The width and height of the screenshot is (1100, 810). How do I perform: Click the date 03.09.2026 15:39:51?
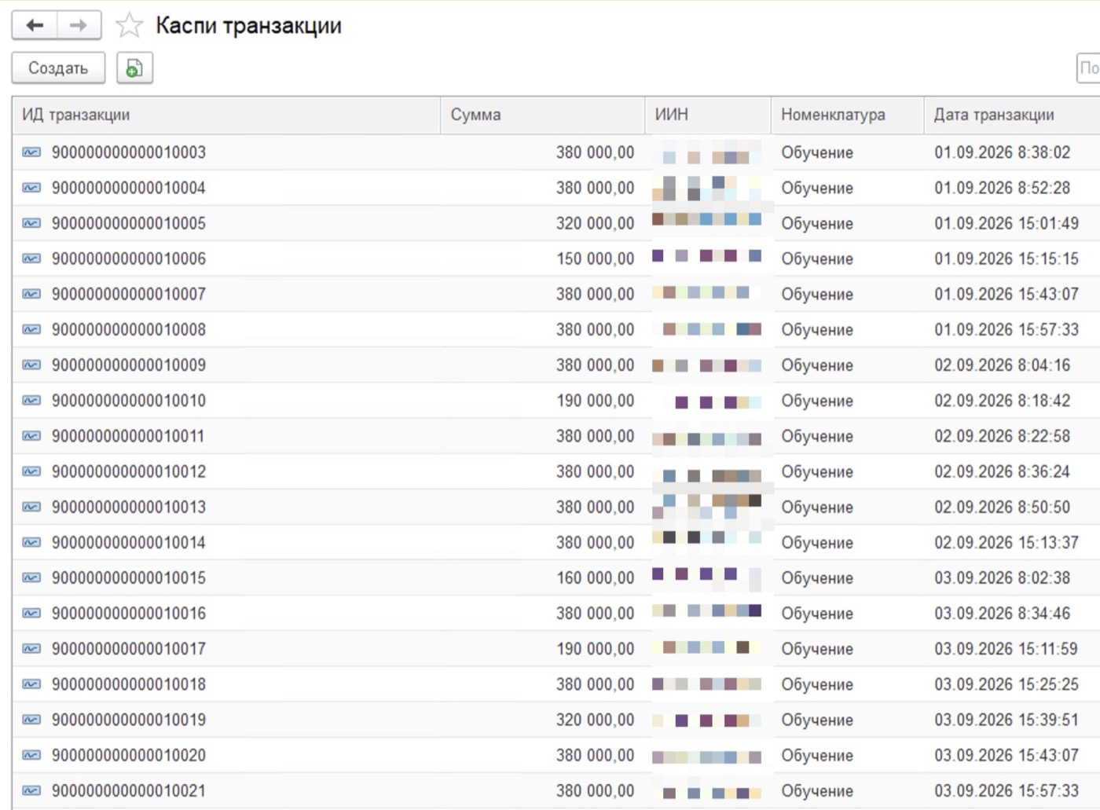(x=1006, y=720)
